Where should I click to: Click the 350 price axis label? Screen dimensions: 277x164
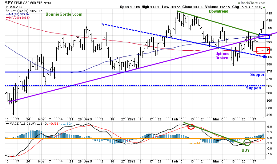[269, 108]
